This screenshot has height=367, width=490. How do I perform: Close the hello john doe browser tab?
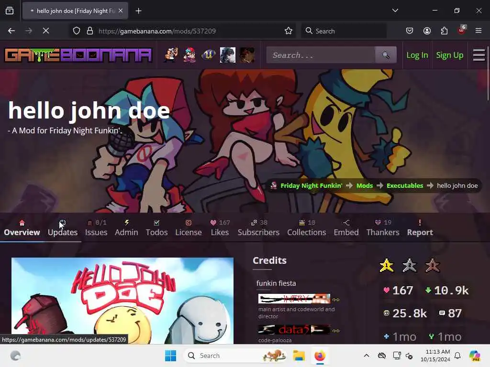pos(121,11)
